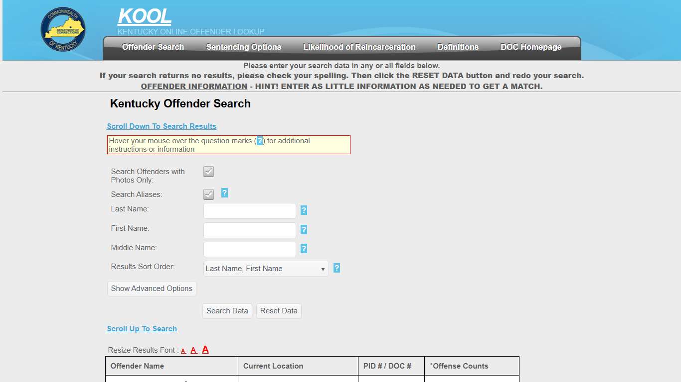The height and width of the screenshot is (382, 681).
Task: Uncheck Search Offenders with Photos Only
Action: 208,171
